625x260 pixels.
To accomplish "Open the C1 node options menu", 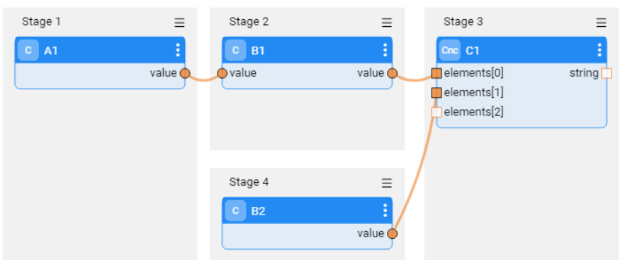I will (599, 50).
